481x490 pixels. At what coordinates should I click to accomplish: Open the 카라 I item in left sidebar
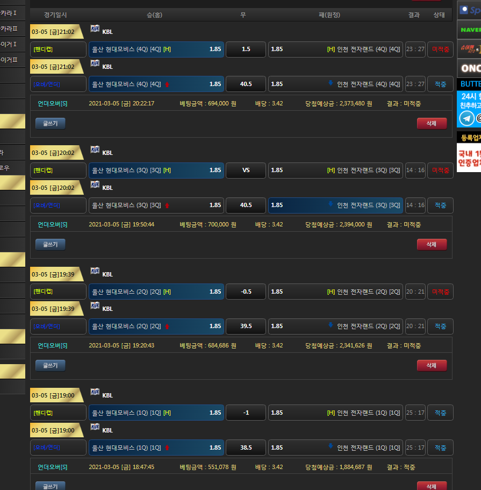[x=10, y=13]
